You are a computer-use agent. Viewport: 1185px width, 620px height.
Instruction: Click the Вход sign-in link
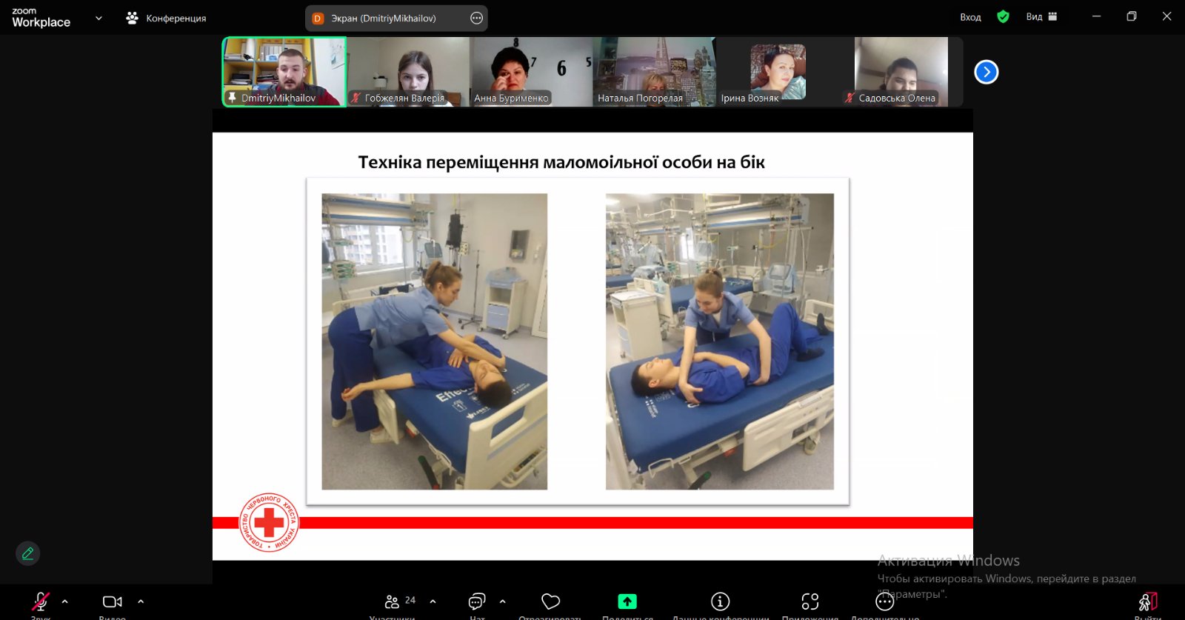click(x=970, y=17)
